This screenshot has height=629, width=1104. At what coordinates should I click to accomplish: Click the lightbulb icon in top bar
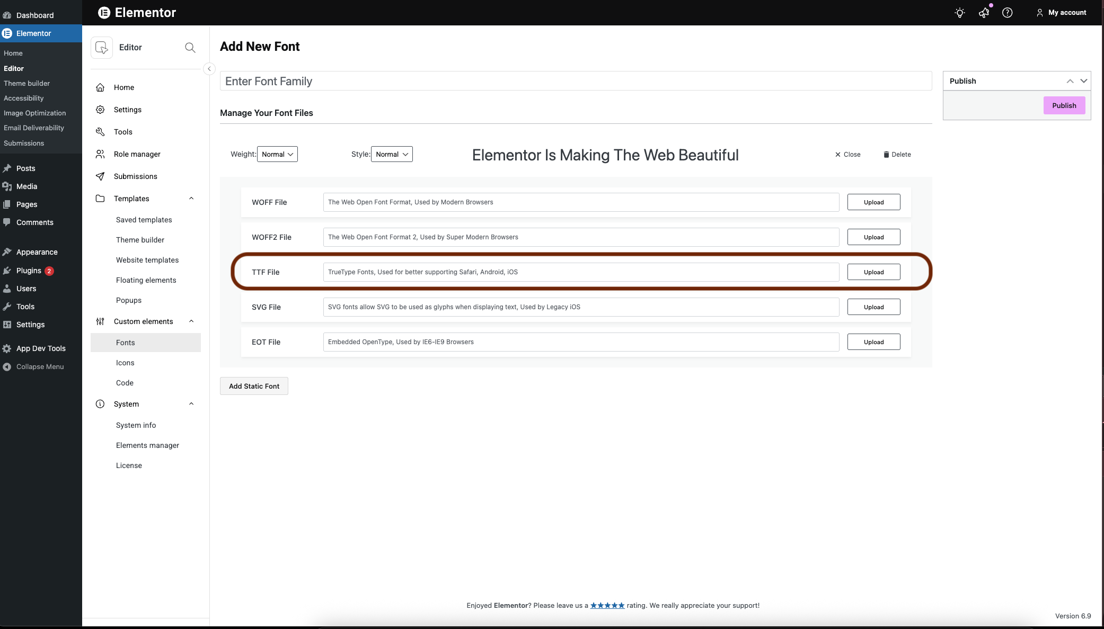960,13
